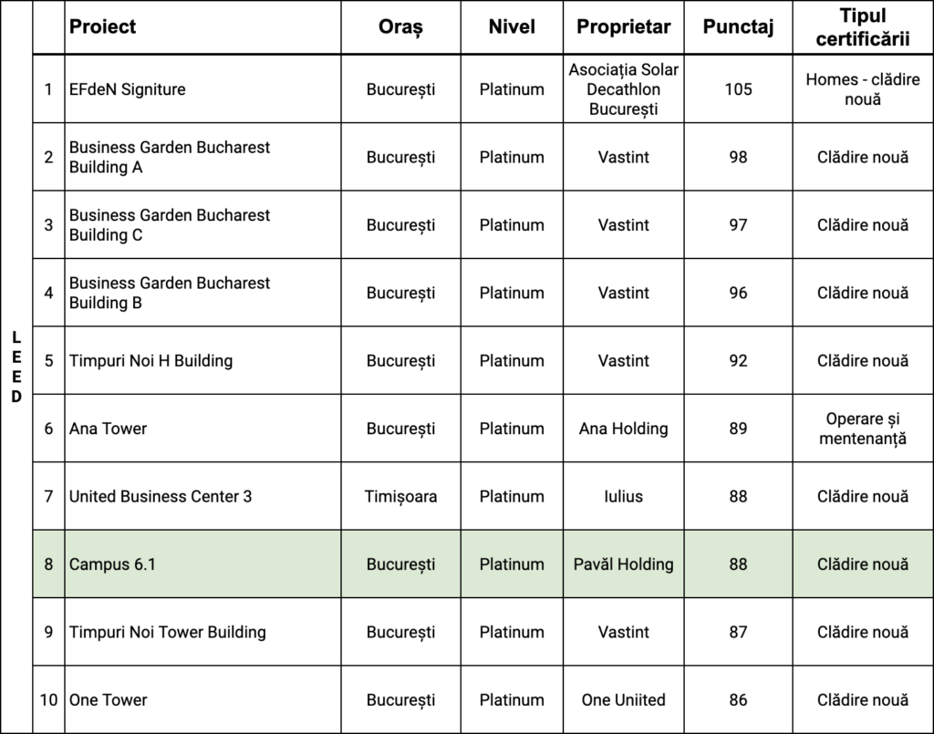934x734 pixels.
Task: Select the Nivel column header
Action: coord(512,27)
